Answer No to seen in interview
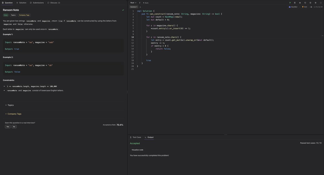The image size is (324, 175). click(x=14, y=127)
